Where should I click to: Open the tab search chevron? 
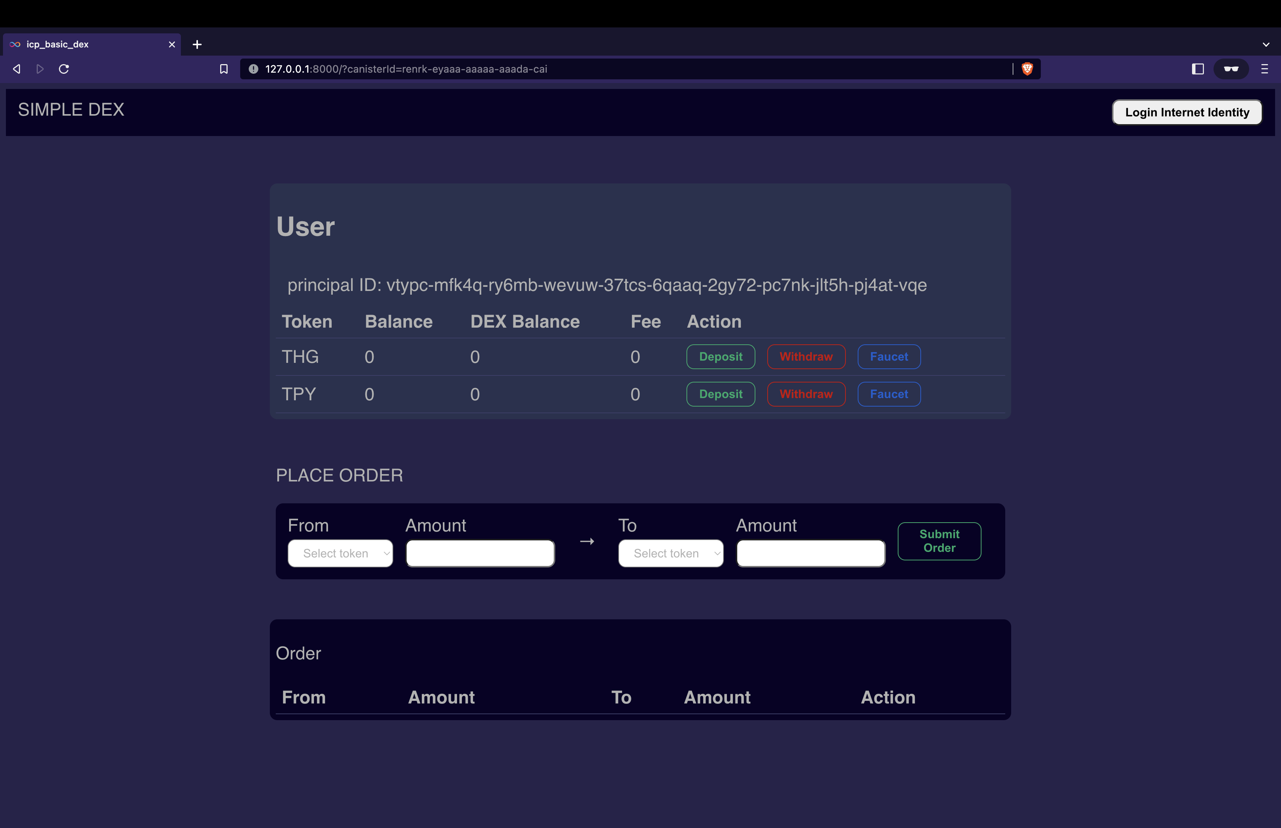pos(1267,44)
